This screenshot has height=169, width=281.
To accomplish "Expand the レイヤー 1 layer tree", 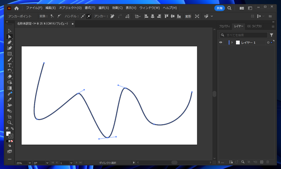I will coord(232,42).
